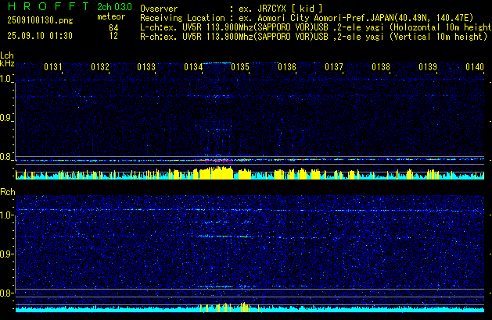Click the meteor count 64
Screen dimensions: 492x320
point(113,28)
